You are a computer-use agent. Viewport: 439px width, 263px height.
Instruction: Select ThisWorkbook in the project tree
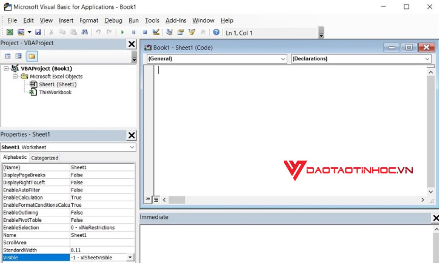click(x=55, y=92)
